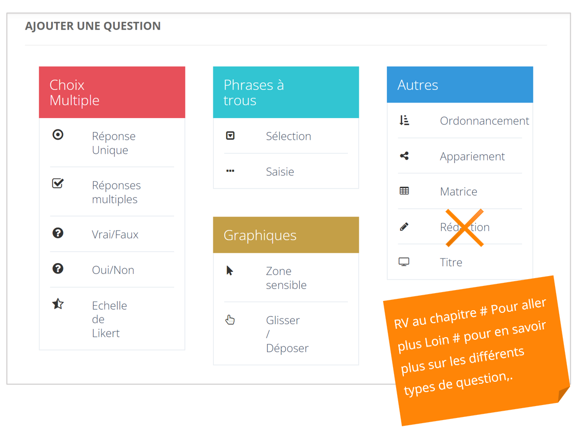Screen dimensions: 582x433
Task: Click the question-mark icon next to Vrai/Faux
Action: pyautogui.click(x=58, y=233)
